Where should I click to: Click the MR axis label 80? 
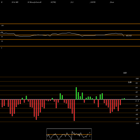click(x=136, y=83)
